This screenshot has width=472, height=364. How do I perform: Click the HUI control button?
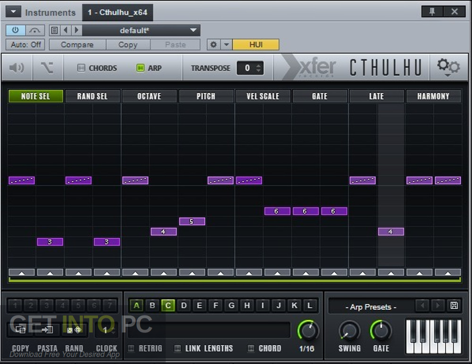[256, 45]
